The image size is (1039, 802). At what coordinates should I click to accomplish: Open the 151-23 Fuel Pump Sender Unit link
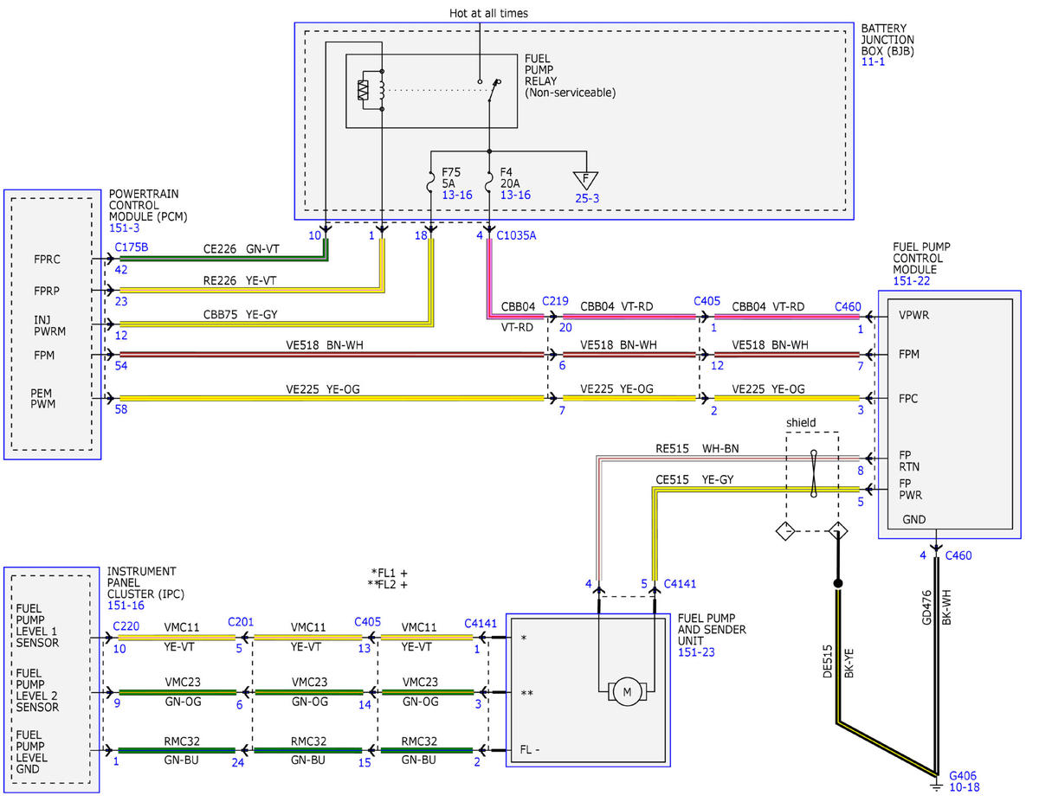coord(697,652)
